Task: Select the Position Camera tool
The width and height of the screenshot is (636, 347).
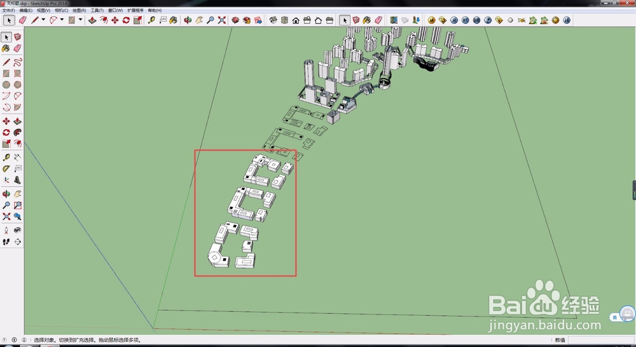Action: [6, 231]
